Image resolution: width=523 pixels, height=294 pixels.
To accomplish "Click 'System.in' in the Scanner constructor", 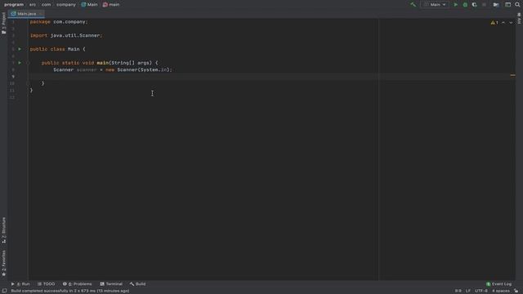I will point(154,69).
